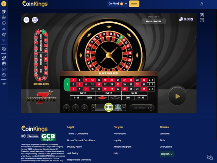Image resolution: width=217 pixels, height=163 pixels.
Task: Clear bets with the X button
Action: coord(75,108)
